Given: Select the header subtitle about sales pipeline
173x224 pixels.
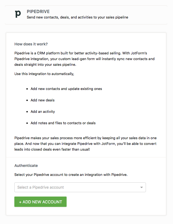Looking at the screenshot, I should (x=77, y=17).
